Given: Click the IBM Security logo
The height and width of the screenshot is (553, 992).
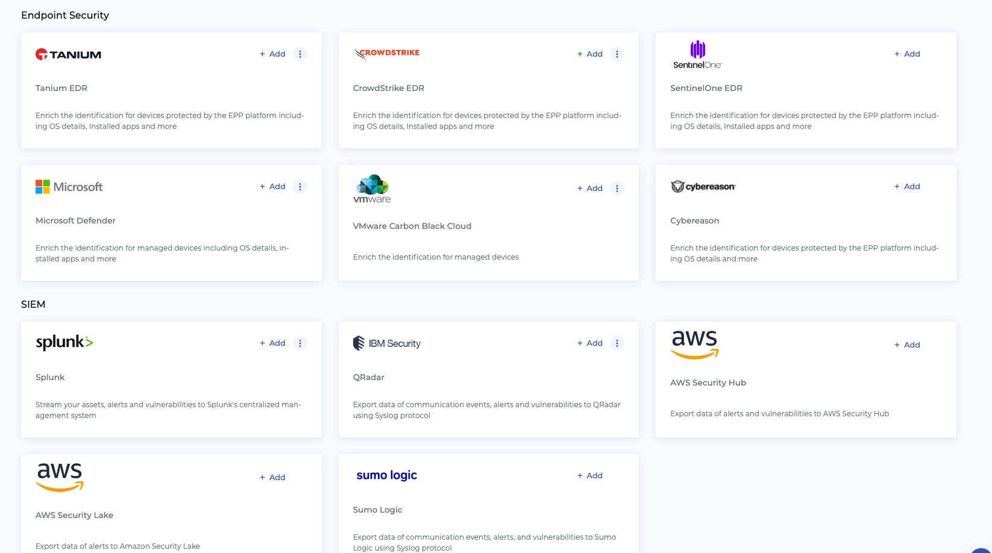Looking at the screenshot, I should pos(387,343).
